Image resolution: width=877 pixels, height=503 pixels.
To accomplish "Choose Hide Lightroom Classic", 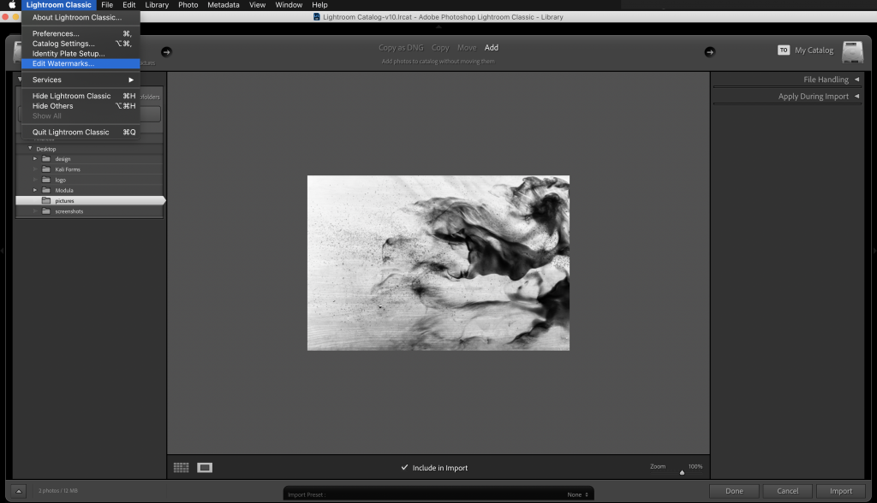I will 81,96.
